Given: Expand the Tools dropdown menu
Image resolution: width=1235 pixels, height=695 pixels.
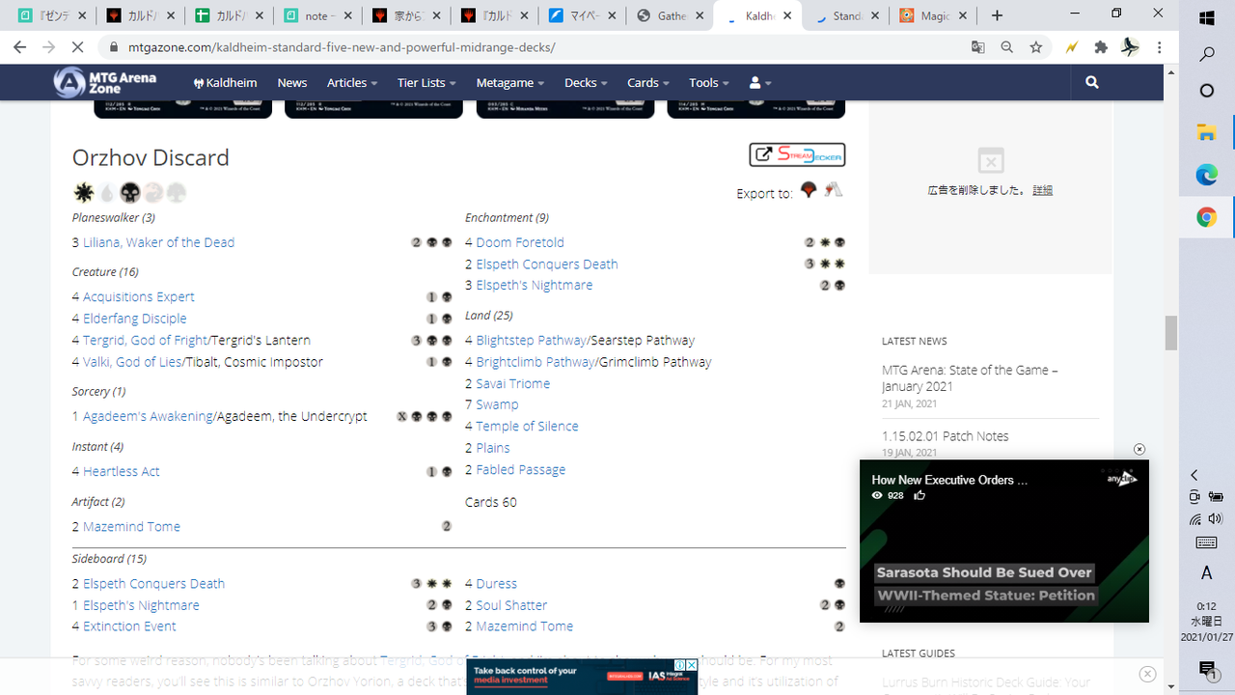Looking at the screenshot, I should click(x=709, y=83).
